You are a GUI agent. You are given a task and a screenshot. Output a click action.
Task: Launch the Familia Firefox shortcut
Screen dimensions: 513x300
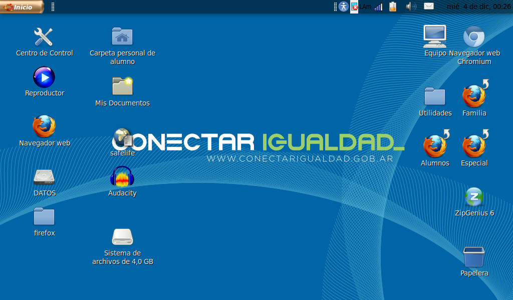pos(474,94)
